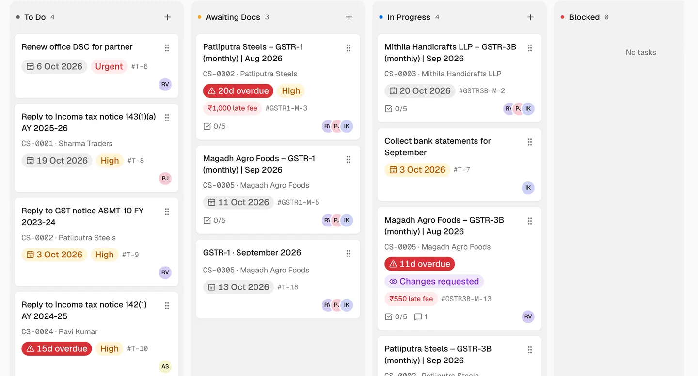Click drag handle on Magadh Agro Foods GSTR-1 Sep card
This screenshot has width=698, height=376.
click(x=348, y=159)
